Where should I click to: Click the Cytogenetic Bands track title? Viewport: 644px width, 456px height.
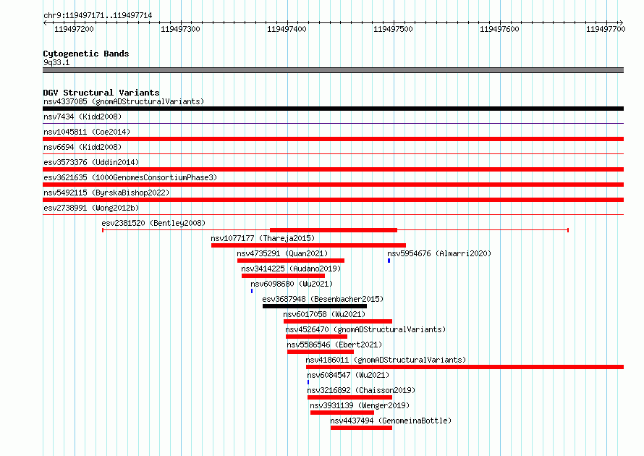pyautogui.click(x=86, y=54)
